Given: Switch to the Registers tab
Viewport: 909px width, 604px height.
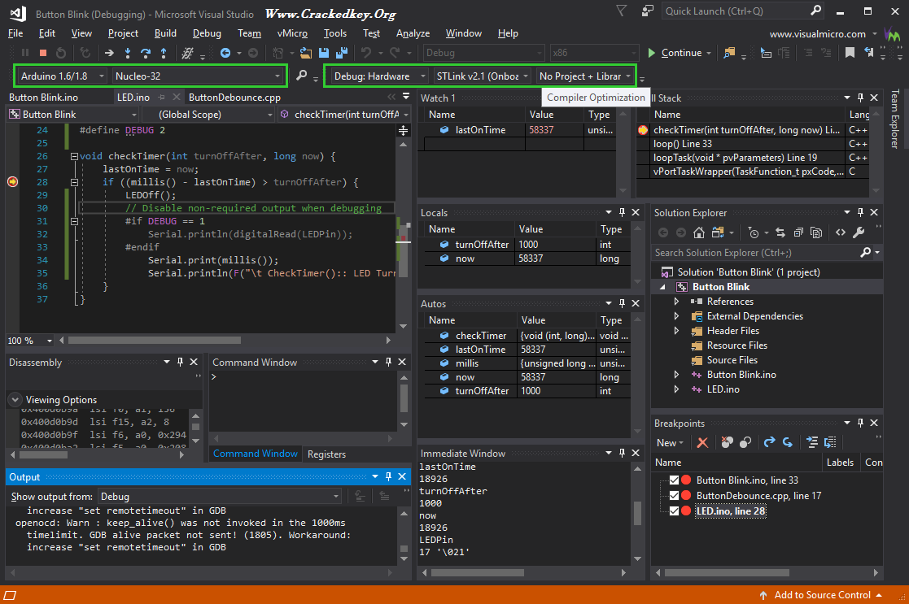Looking at the screenshot, I should point(326,454).
